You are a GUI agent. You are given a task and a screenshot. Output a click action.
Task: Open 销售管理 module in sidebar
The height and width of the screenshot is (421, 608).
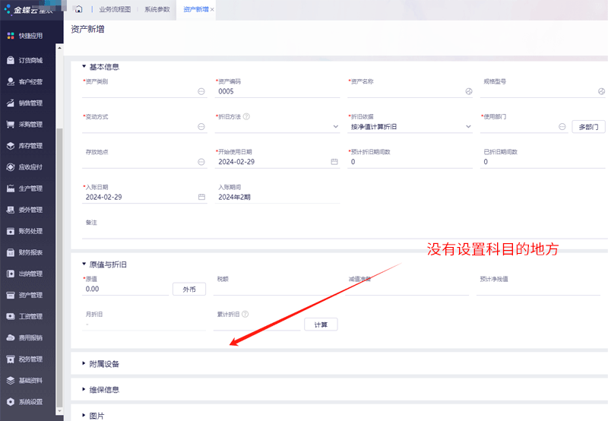click(25, 103)
